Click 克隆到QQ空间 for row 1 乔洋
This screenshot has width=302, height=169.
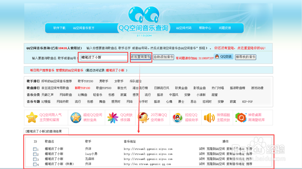pos(216,149)
